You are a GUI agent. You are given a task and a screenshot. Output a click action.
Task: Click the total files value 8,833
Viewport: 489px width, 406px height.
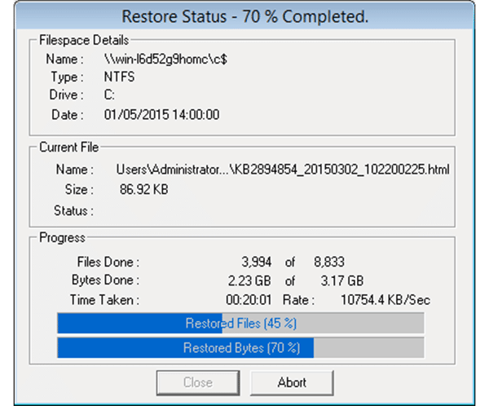329,262
